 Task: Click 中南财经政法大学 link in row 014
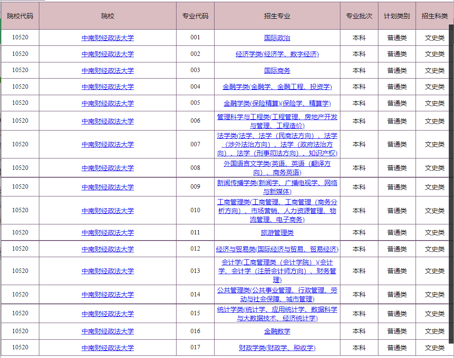point(107,295)
